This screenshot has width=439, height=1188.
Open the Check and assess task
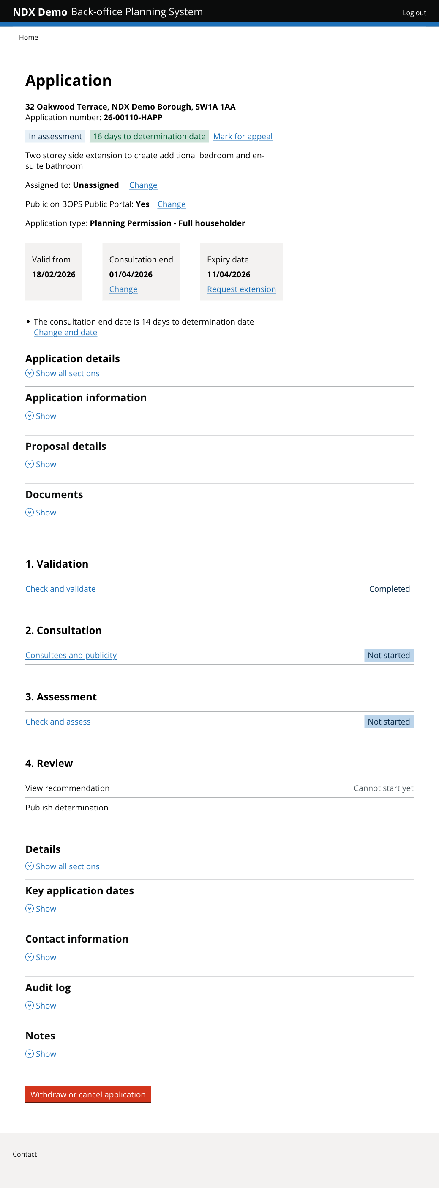coord(57,721)
